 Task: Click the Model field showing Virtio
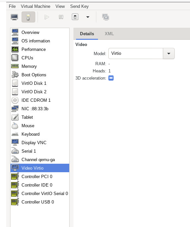pyautogui.click(x=136, y=53)
